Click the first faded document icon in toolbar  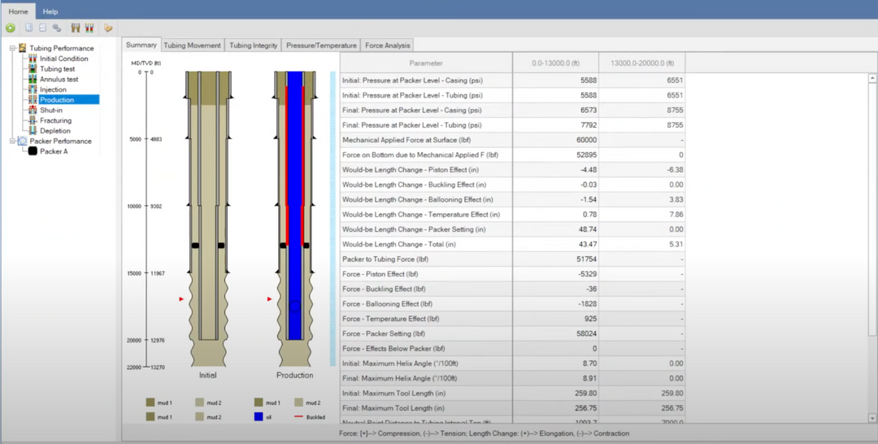click(28, 28)
